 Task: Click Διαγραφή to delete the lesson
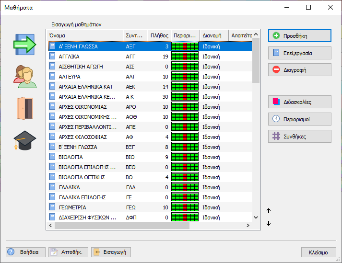tap(299, 70)
